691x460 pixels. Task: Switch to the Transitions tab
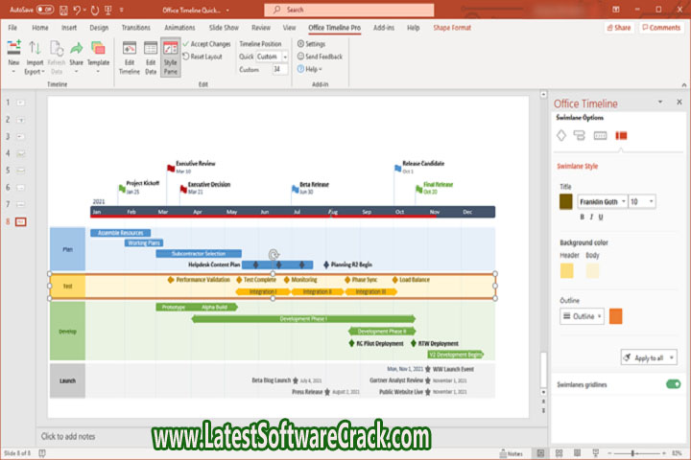(135, 28)
